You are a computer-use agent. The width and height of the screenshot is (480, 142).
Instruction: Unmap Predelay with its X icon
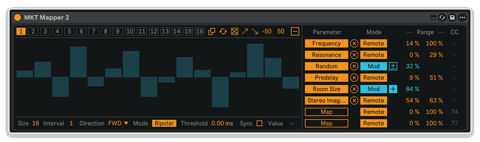tap(354, 78)
